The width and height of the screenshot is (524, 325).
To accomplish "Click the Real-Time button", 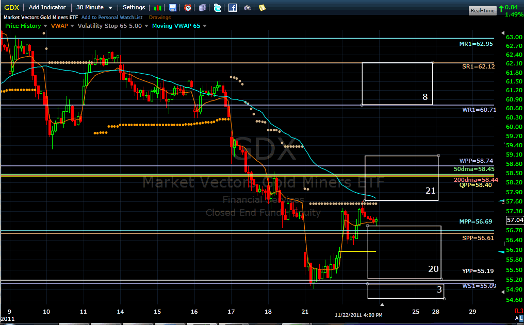I will coord(482,11).
